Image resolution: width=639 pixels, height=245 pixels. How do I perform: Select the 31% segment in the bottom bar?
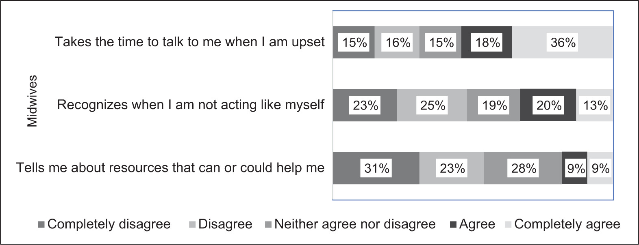click(x=376, y=168)
